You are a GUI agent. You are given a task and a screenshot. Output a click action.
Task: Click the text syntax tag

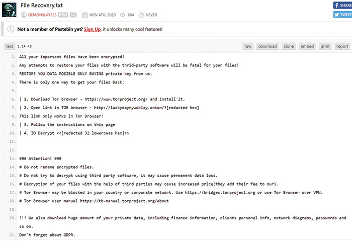10,46
